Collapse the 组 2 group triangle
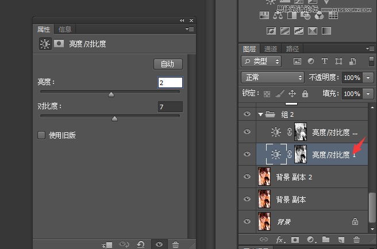The height and width of the screenshot is (249, 377). pyautogui.click(x=260, y=114)
